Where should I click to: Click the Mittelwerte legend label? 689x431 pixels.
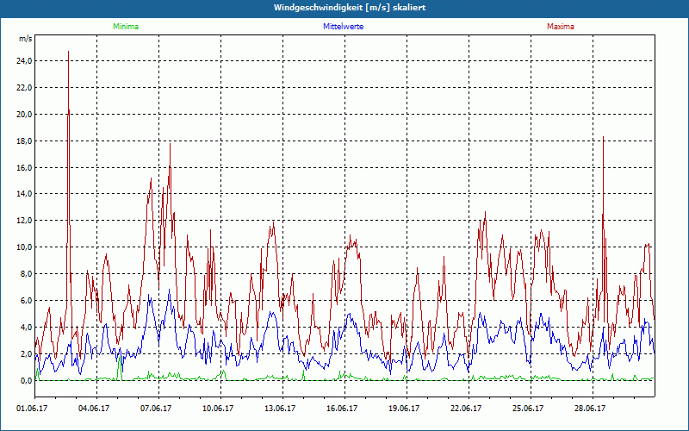tap(343, 27)
